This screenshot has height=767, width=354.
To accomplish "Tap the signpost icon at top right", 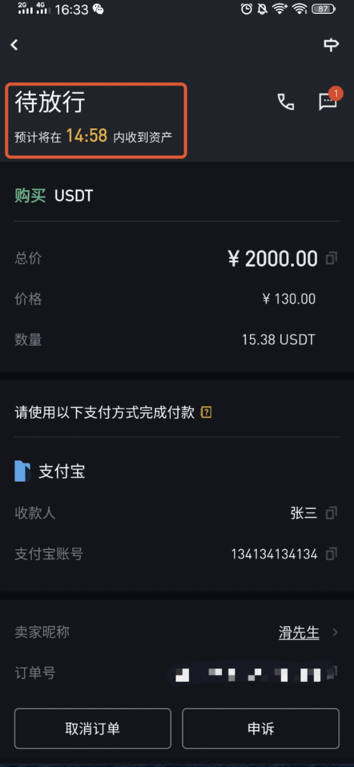I will click(x=331, y=45).
